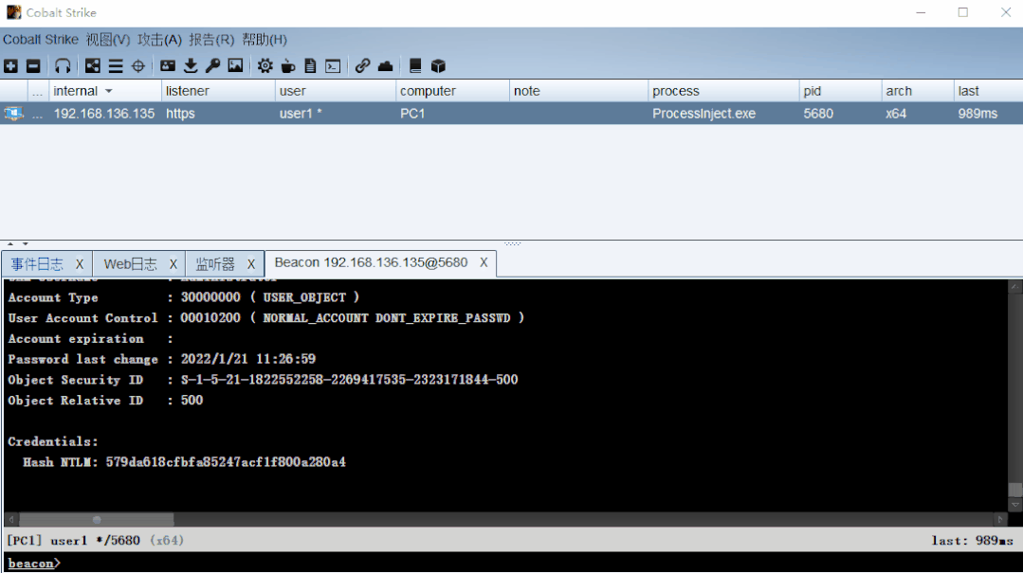Switch to session table view icon
Viewport: 1023px width, 573px height.
coord(116,66)
